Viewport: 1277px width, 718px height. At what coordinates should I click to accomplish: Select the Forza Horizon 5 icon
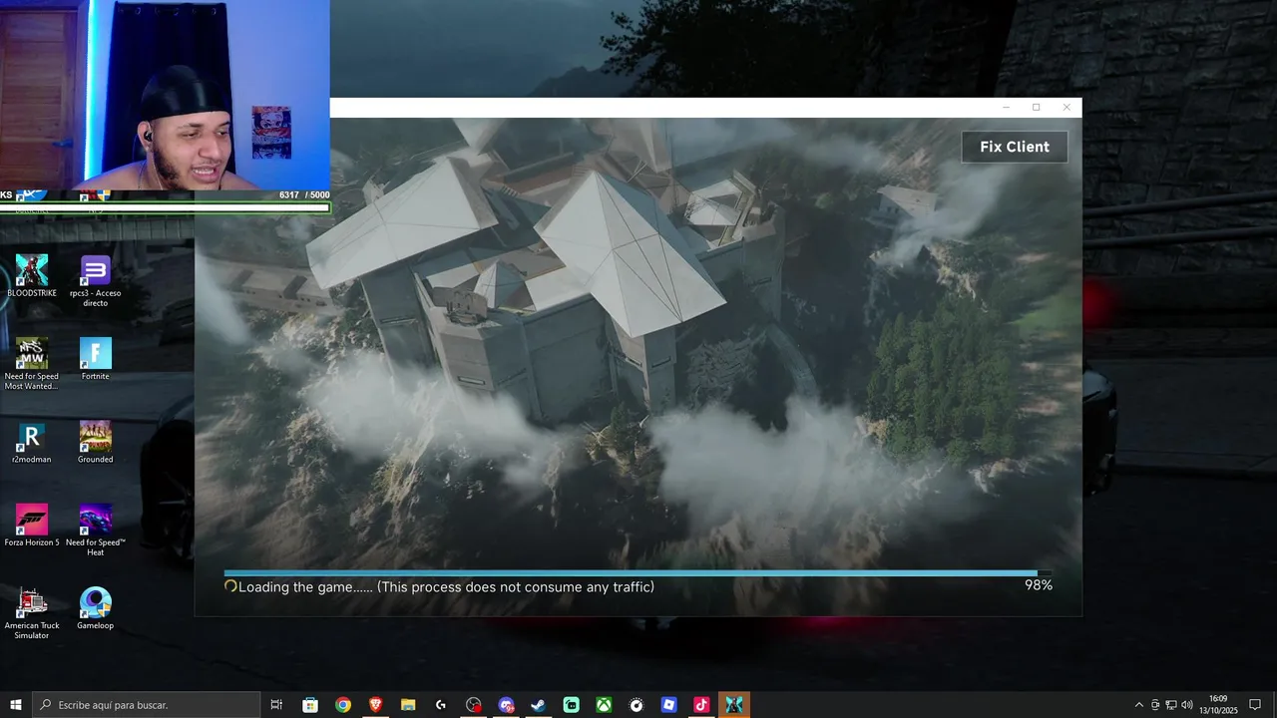coord(32,526)
